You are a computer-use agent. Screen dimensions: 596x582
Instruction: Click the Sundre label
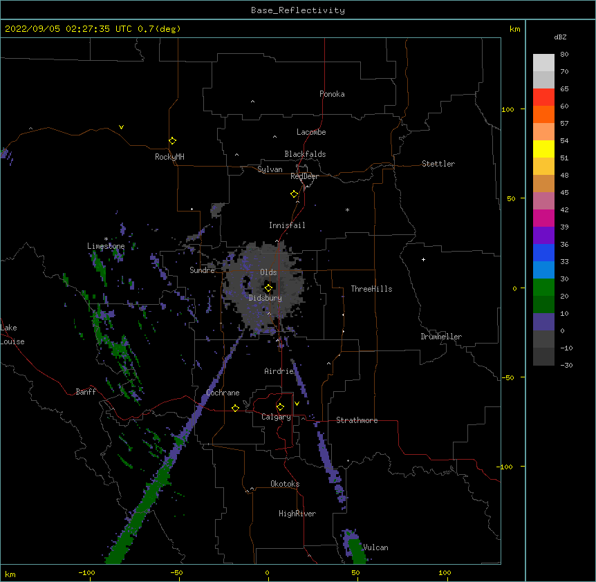pos(202,270)
